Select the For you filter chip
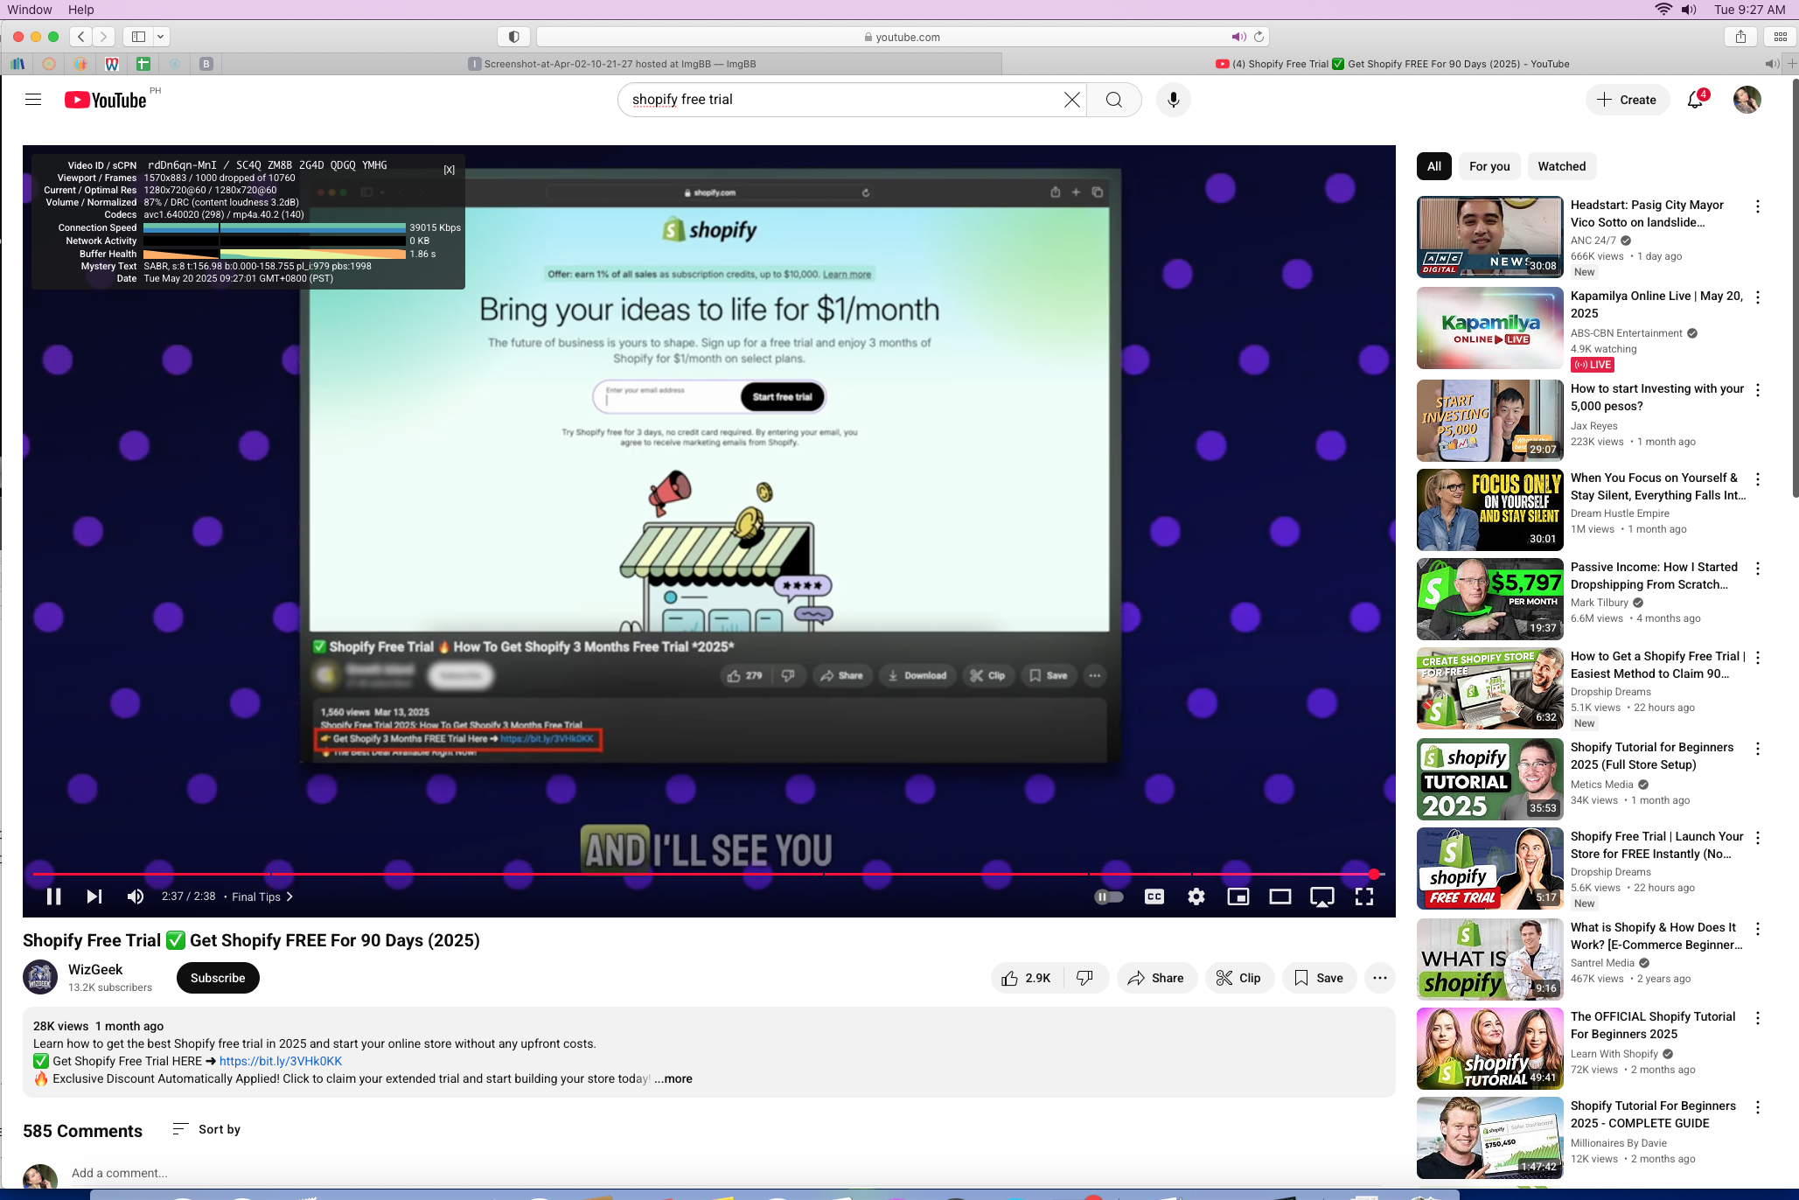Screen dimensions: 1799x1200 click(x=1489, y=166)
